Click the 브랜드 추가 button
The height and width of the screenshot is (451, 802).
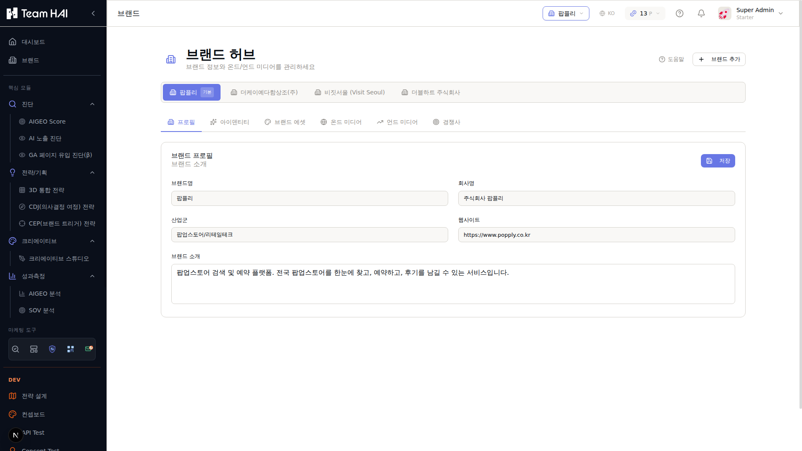pyautogui.click(x=719, y=59)
